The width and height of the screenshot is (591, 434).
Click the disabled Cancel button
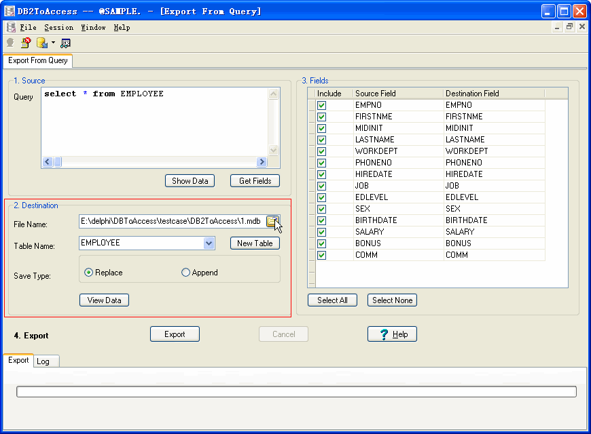click(x=284, y=334)
